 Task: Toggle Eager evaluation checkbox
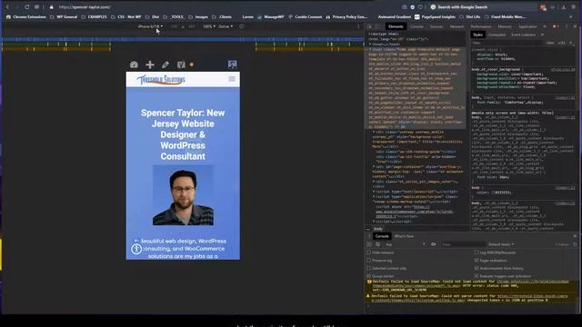(x=477, y=261)
